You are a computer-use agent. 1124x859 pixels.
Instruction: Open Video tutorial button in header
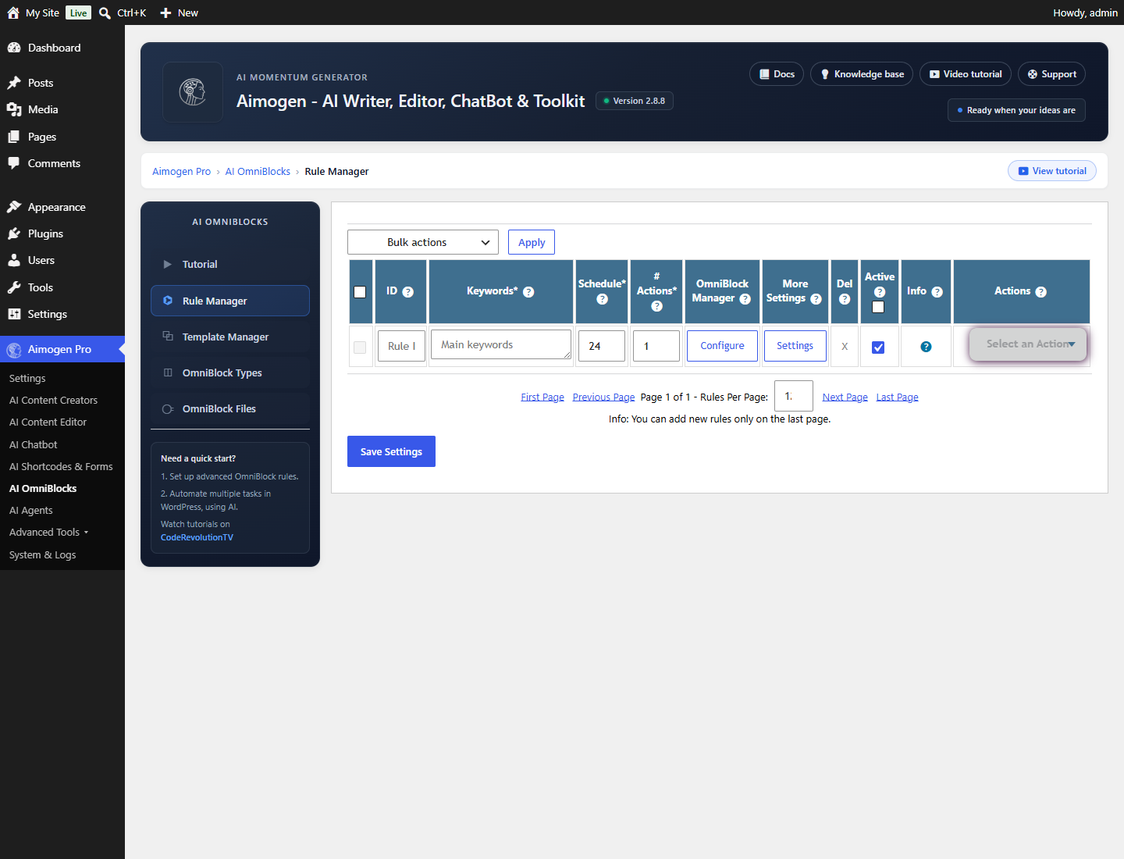coord(966,74)
